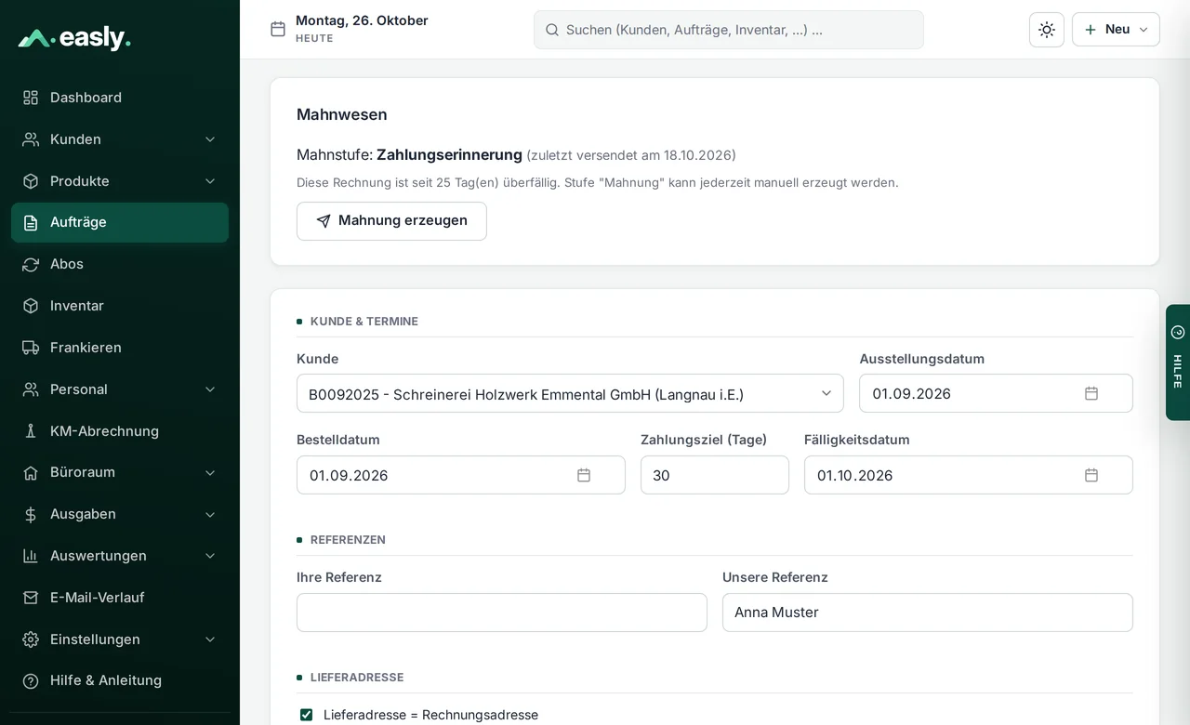Open the Bestelldatum calendar picker icon
Viewport: 1190px width, 725px height.
[584, 475]
